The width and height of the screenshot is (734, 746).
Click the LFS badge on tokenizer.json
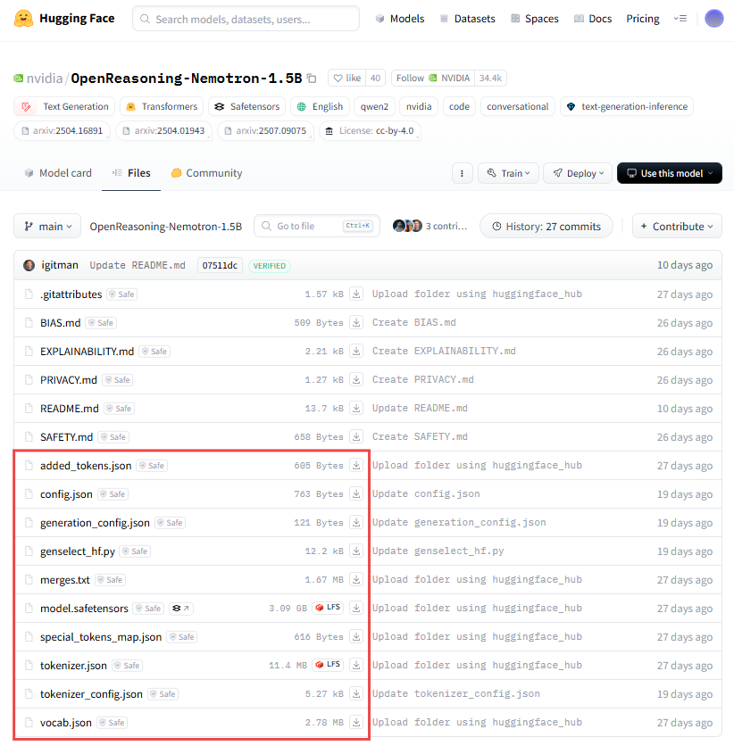coord(328,665)
